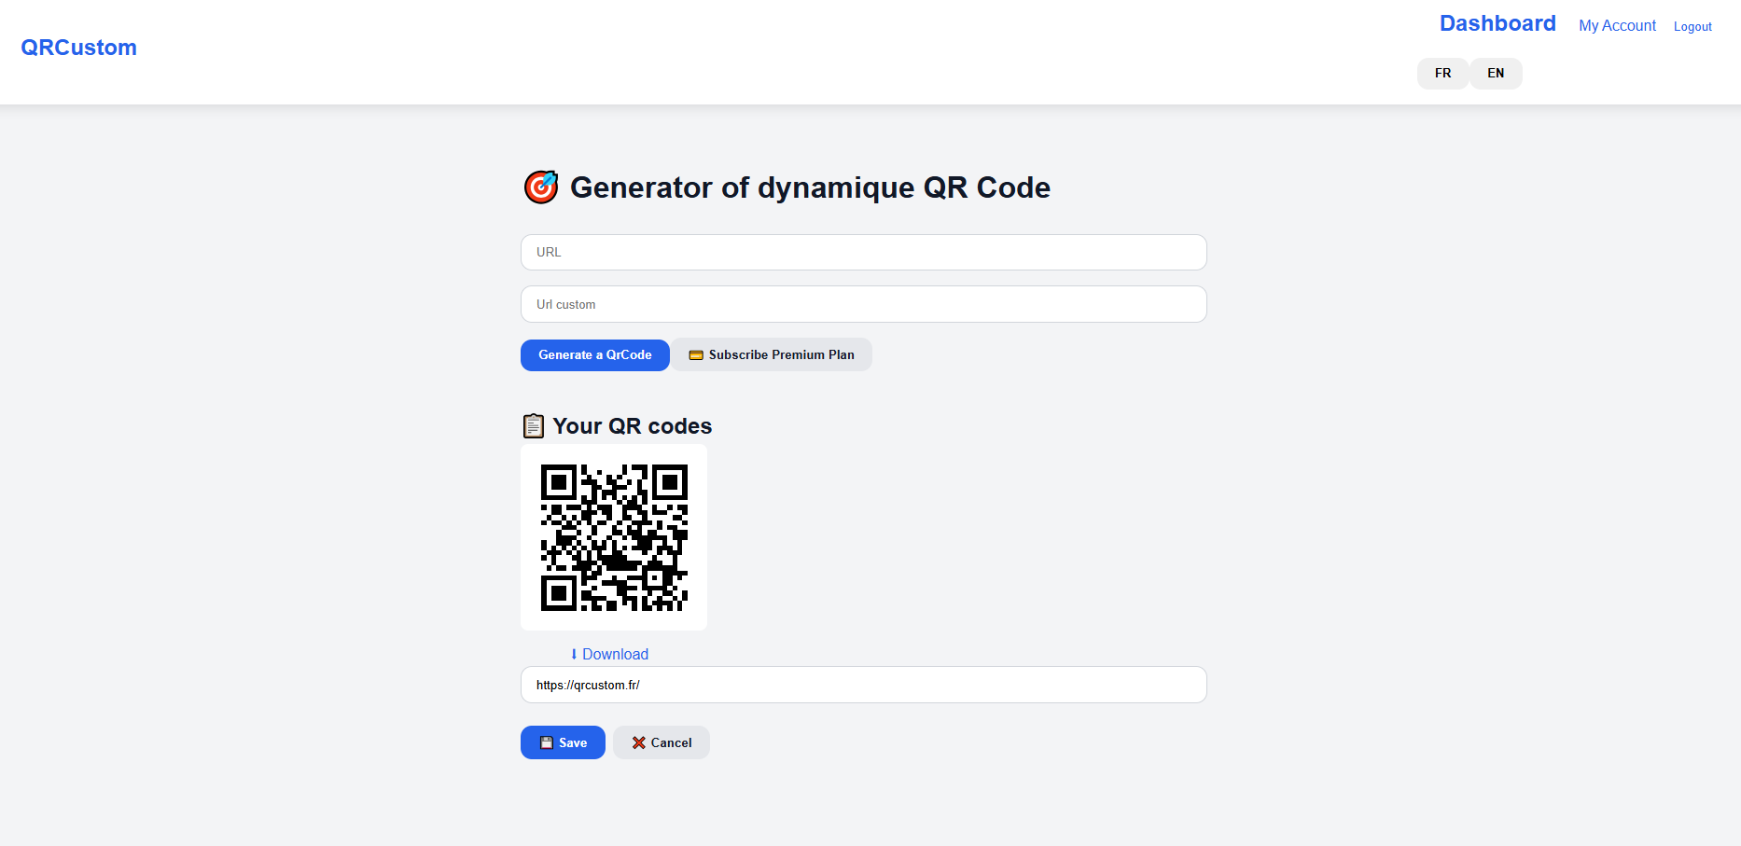Go to My Account
Image resolution: width=1741 pixels, height=846 pixels.
[1617, 26]
